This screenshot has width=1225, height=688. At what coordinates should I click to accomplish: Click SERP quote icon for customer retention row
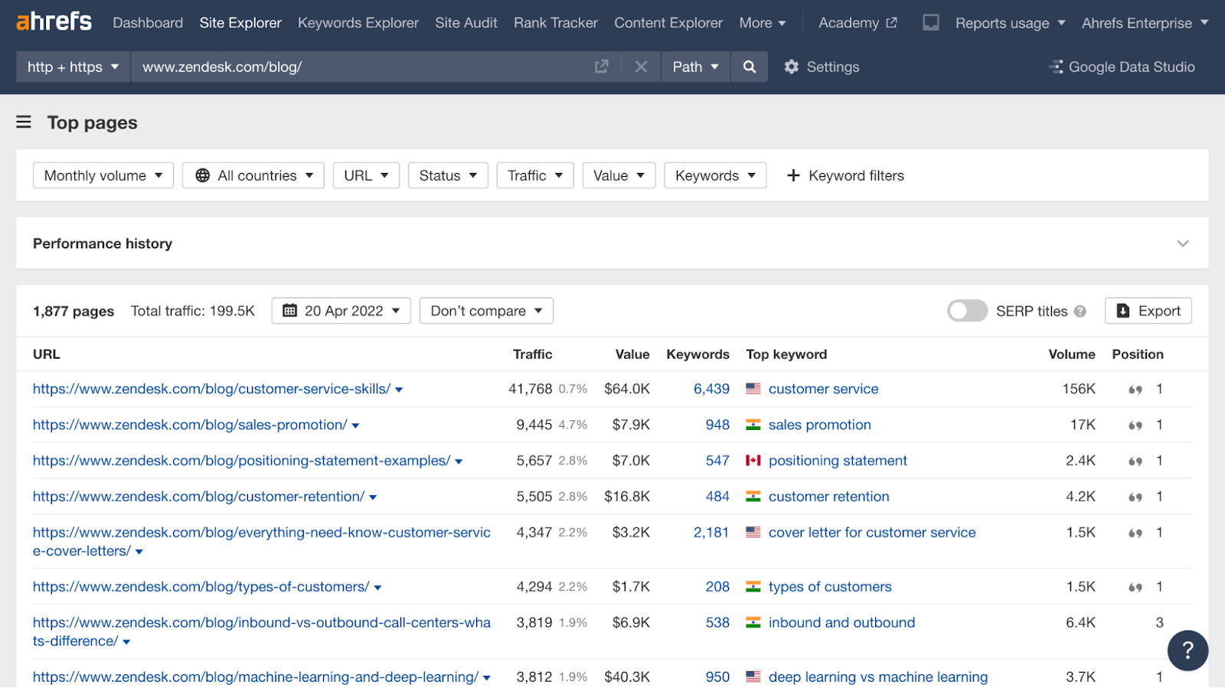click(1135, 497)
